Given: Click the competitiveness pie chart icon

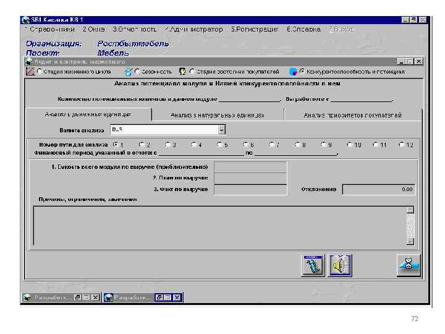Looking at the screenshot, I should 293,72.
